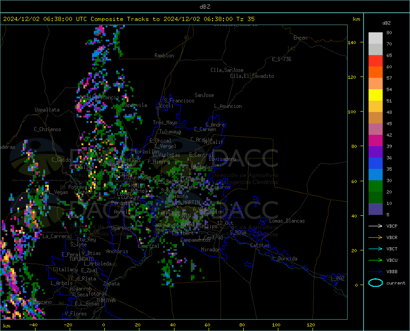Click the 'current' legend label
Image resolution: width=410 pixels, height=331 pixels.
coord(396,283)
